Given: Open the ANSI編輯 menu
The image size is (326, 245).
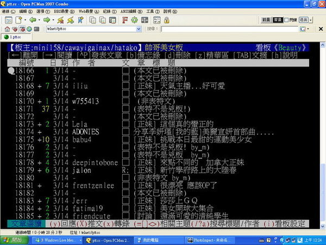Looking at the screenshot, I should pyautogui.click(x=131, y=11).
